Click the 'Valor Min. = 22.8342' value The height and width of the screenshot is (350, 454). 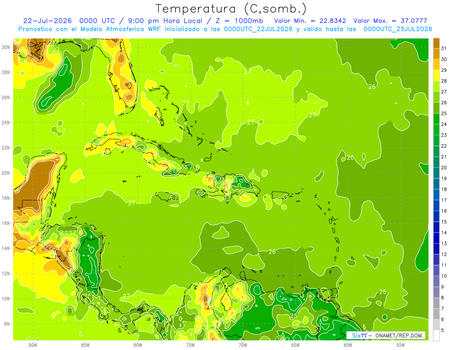pos(310,21)
